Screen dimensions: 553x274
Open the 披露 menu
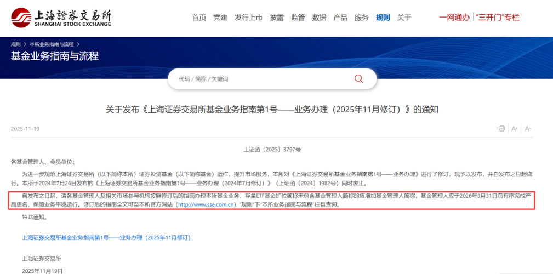(x=277, y=18)
